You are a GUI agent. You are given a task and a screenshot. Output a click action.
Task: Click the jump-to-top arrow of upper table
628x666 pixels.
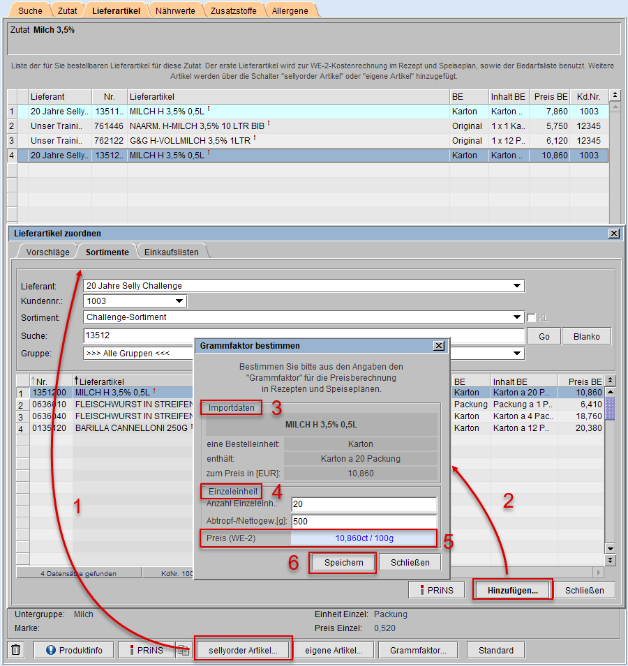coord(615,96)
